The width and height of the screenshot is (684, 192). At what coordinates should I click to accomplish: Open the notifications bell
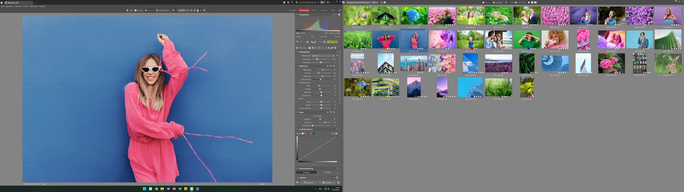click(284, 2)
